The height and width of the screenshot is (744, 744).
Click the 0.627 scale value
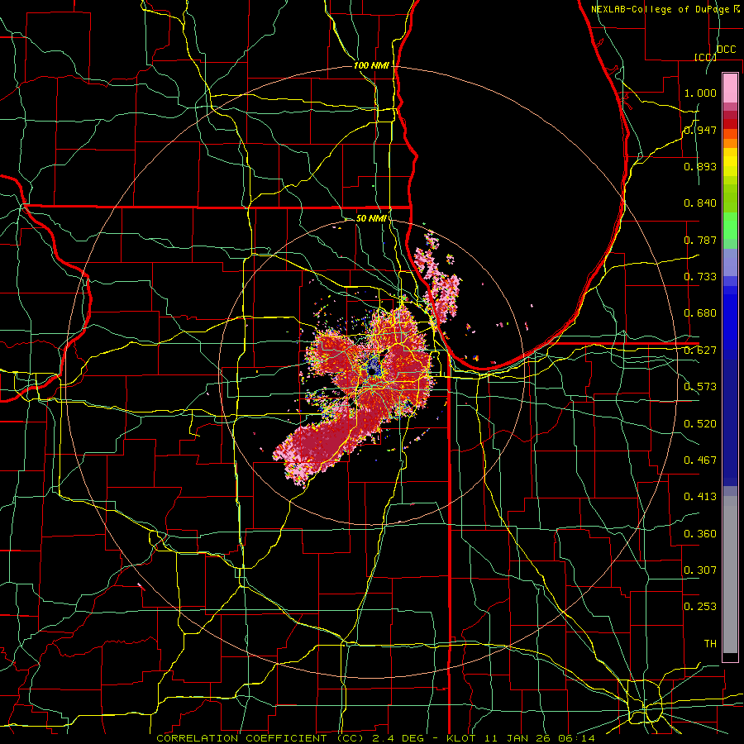tap(700, 351)
